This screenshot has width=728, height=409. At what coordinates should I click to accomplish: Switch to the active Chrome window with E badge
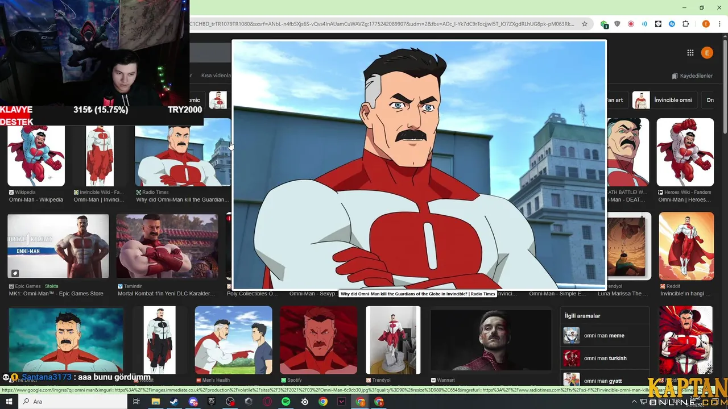[361, 402]
